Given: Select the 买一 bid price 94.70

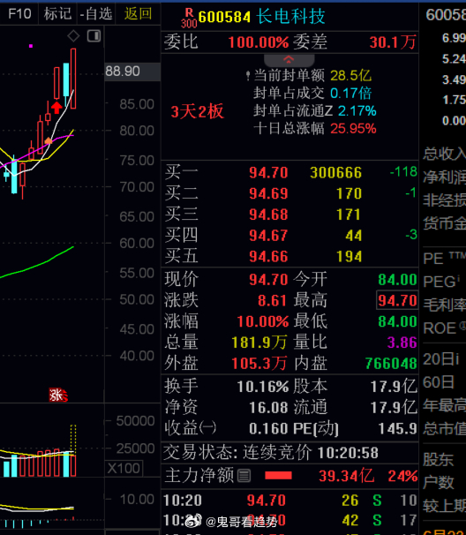Looking at the screenshot, I should [268, 173].
